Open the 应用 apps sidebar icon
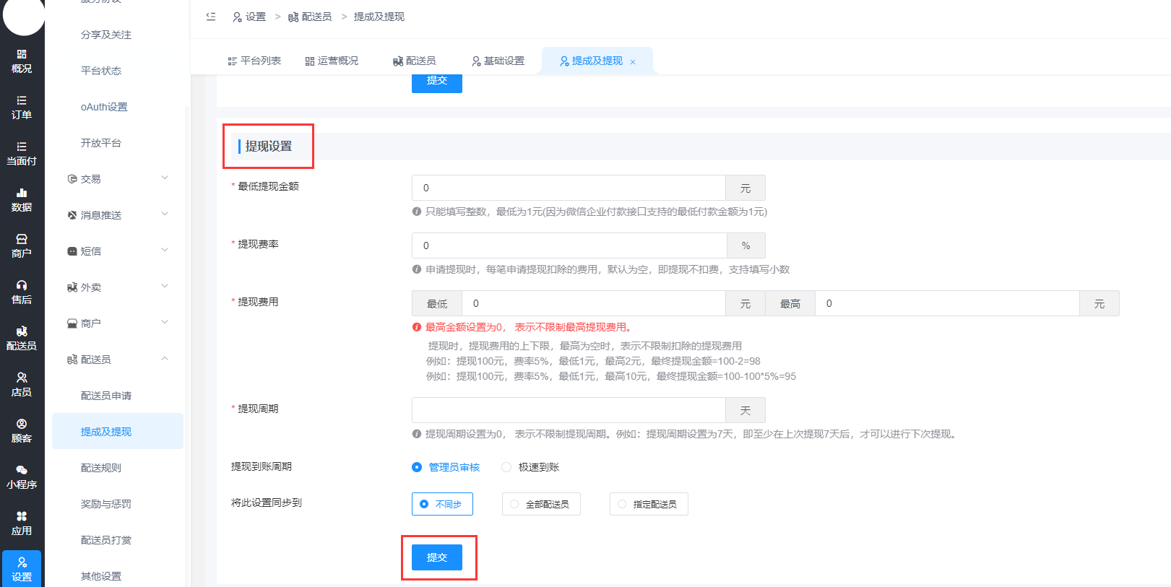Image resolution: width=1171 pixels, height=587 pixels. point(22,523)
